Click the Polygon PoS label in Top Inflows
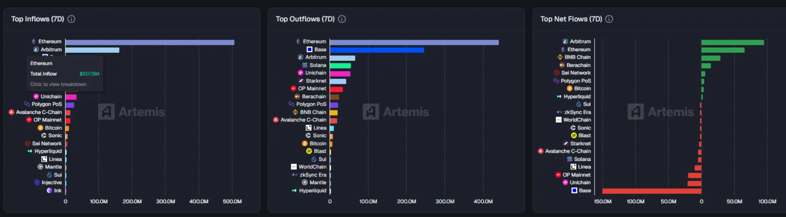The height and width of the screenshot is (217, 786). [x=46, y=105]
